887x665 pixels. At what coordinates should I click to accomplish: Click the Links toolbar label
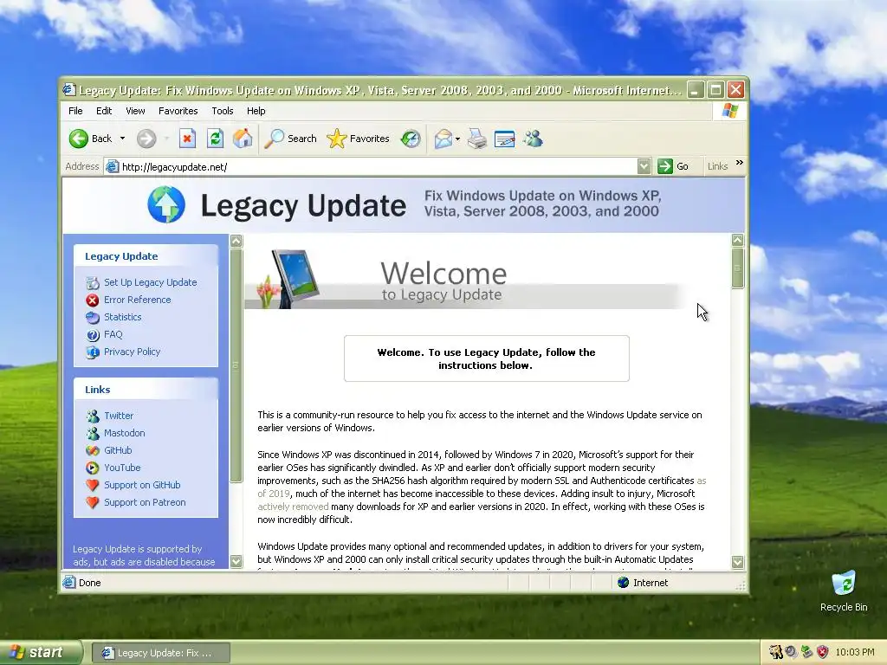[x=717, y=166]
